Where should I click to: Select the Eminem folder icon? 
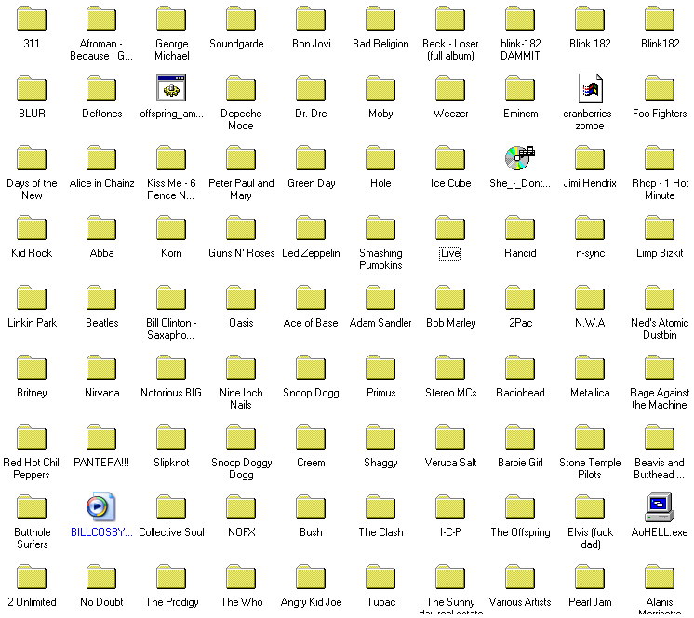(x=520, y=88)
